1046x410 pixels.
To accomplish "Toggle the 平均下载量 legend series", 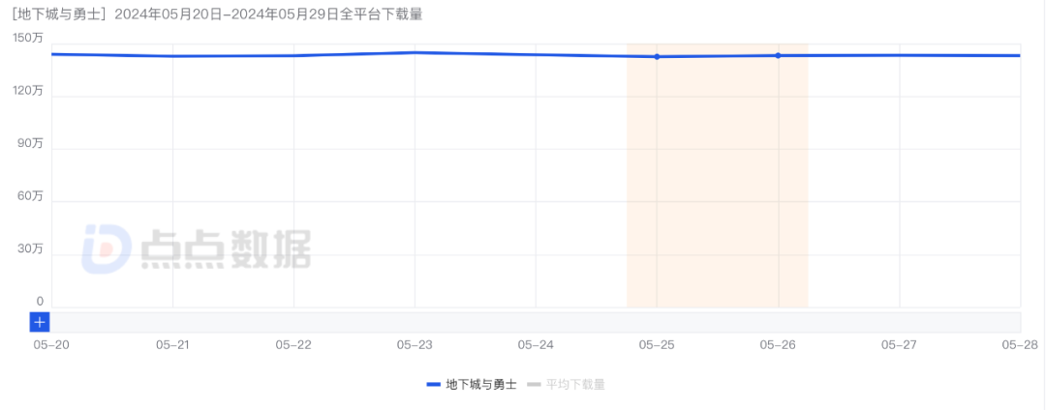I will click(x=574, y=384).
